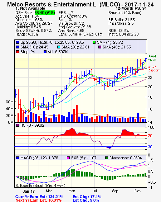Click the 'Range: 4.33%' value
Screen dimensions: 161x202
coord(27,34)
